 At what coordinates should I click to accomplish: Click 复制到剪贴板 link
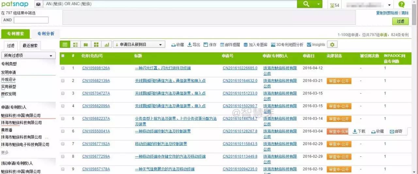pos(387,13)
